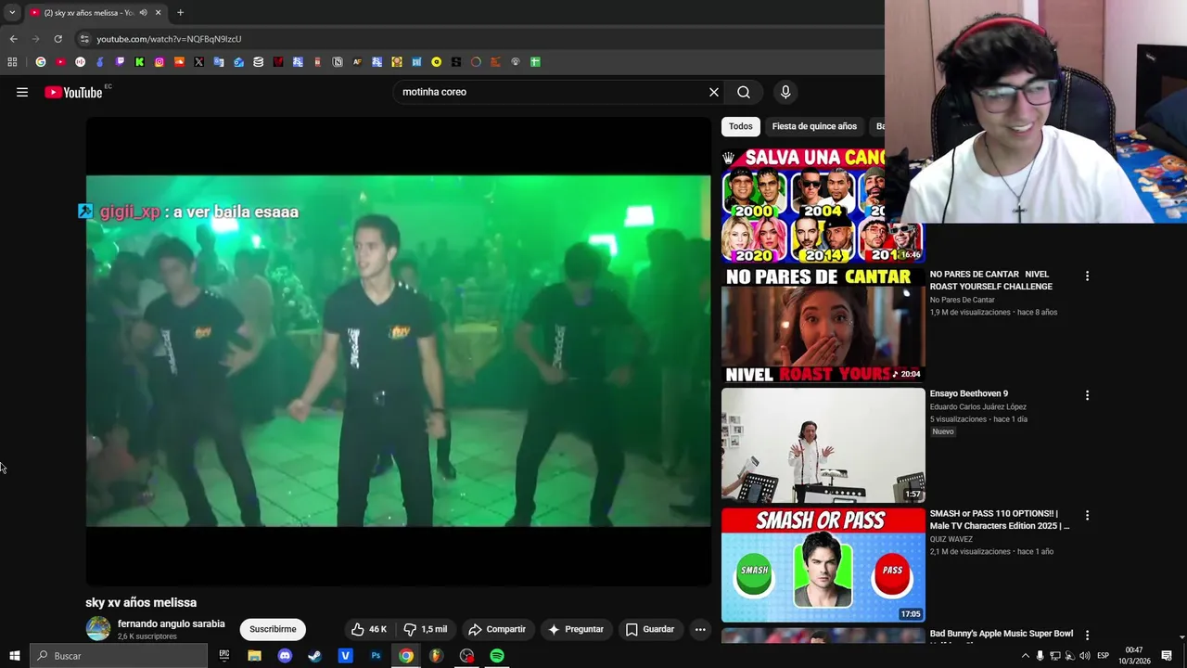Save the video with Guardar
Screen dimensions: 1187x668
point(650,629)
